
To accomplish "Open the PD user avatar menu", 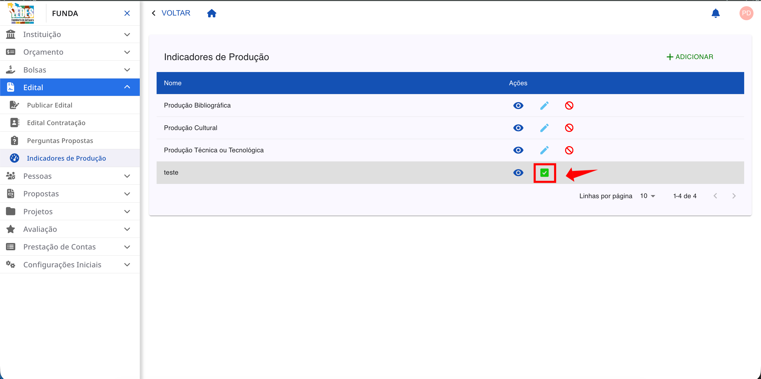I will 746,13.
